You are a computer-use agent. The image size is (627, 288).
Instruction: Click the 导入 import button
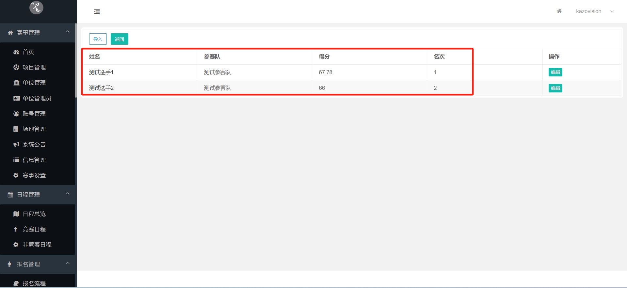[98, 39]
